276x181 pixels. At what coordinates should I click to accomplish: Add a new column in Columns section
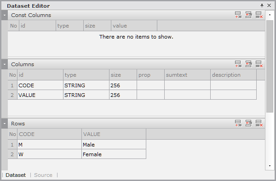(238, 64)
